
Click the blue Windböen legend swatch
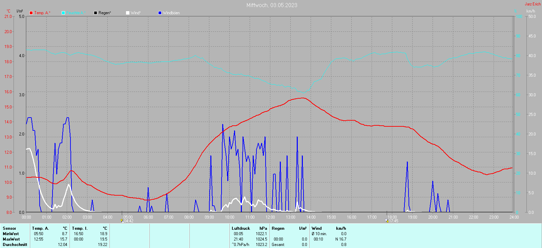point(160,13)
